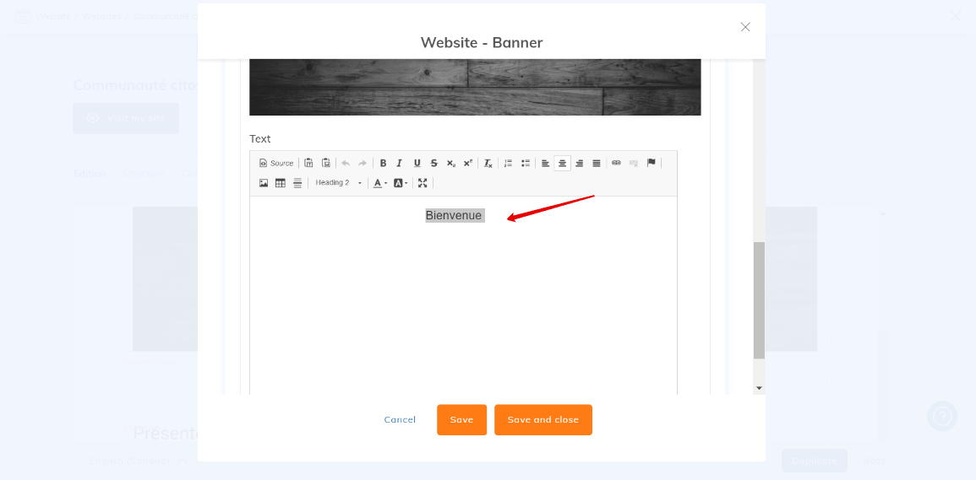Image resolution: width=976 pixels, height=480 pixels.
Task: Align text to the right
Action: [580, 163]
